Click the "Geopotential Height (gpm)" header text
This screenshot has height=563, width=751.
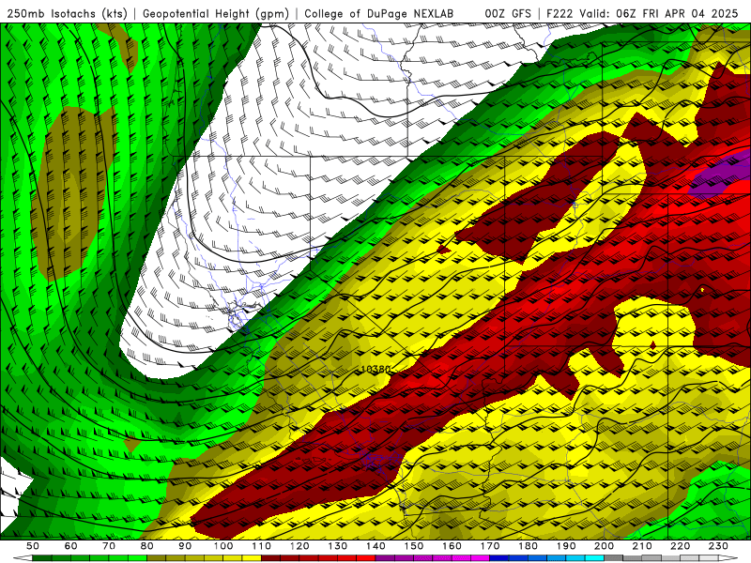216,13
